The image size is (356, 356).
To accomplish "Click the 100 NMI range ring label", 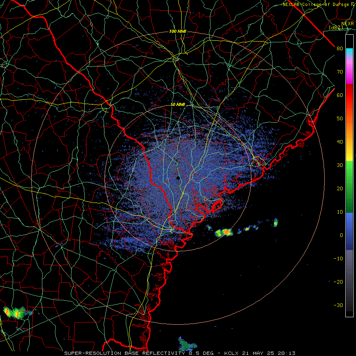I will pyautogui.click(x=178, y=31).
